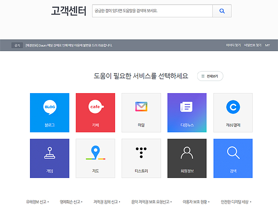The height and width of the screenshot is (207, 278).
Task: Open the 공지 notice badge
Action: click(x=17, y=45)
